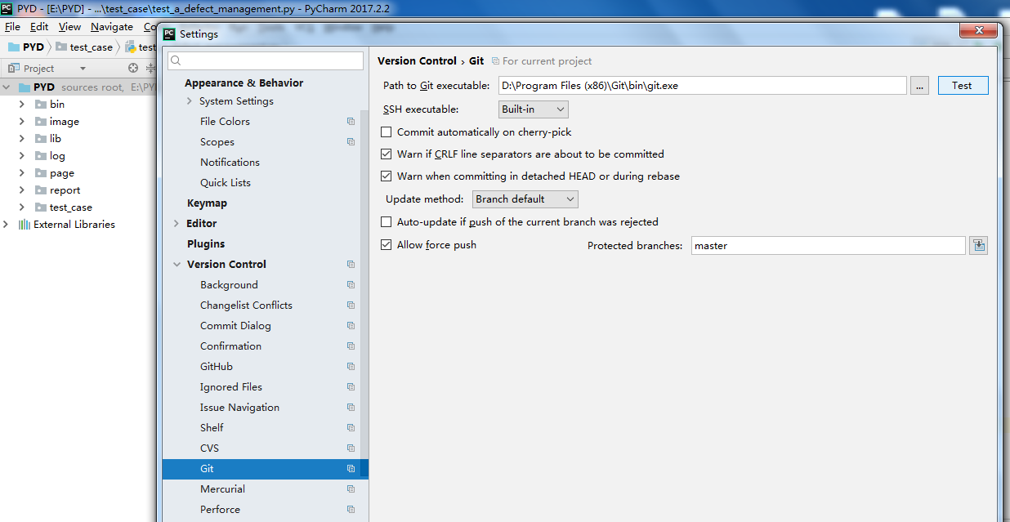
Task: Uncheck Warn if CRLF line separators checkbox
Action: [387, 154]
